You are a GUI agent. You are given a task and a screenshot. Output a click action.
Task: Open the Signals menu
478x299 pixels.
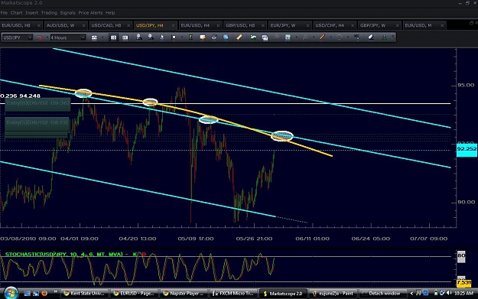pyautogui.click(x=67, y=13)
